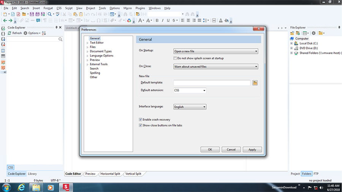The image size is (342, 192).
Task: Click the Italic formatting toolbar icon
Action: (163, 20)
